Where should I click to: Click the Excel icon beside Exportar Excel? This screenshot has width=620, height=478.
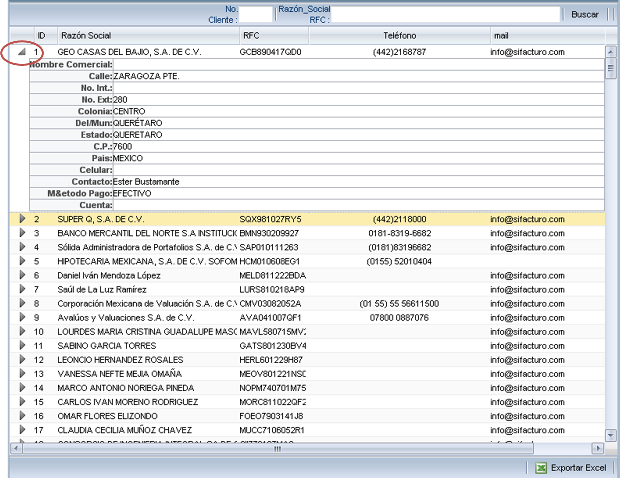click(541, 468)
